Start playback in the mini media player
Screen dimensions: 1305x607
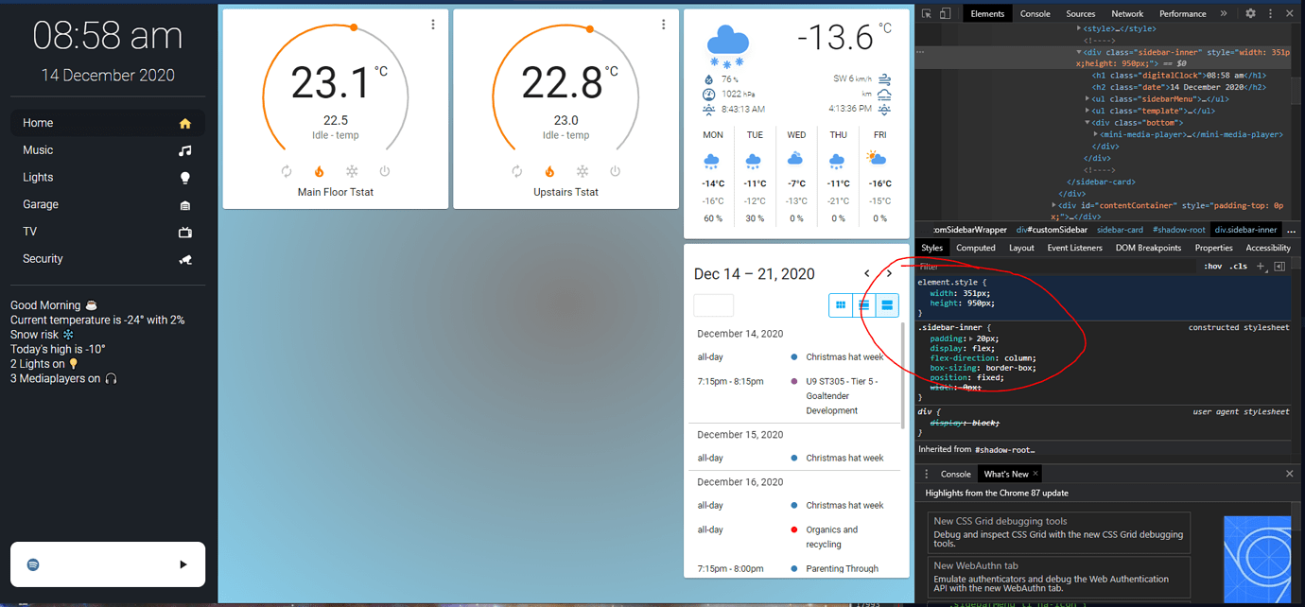pyautogui.click(x=183, y=564)
